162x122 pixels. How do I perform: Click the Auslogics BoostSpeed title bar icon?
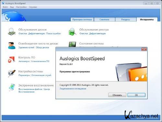coord(3,3)
